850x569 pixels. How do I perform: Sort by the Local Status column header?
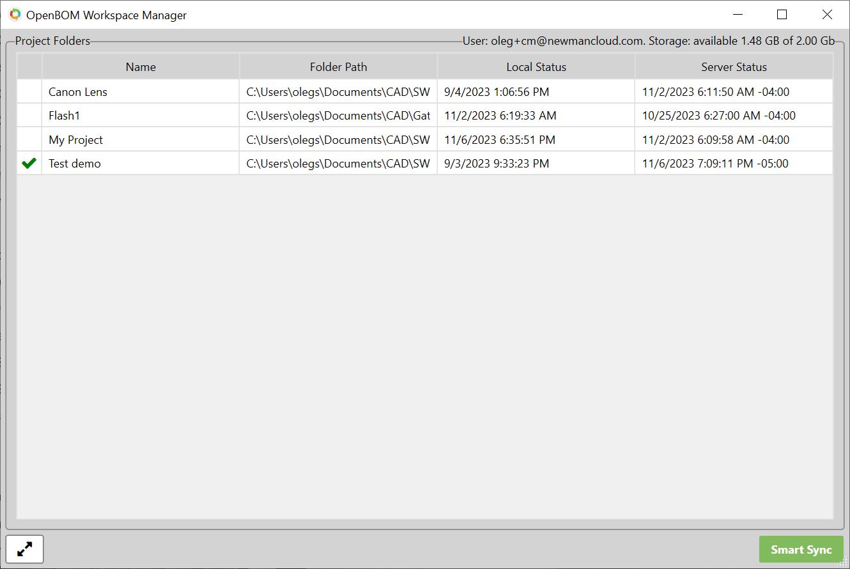click(x=536, y=66)
